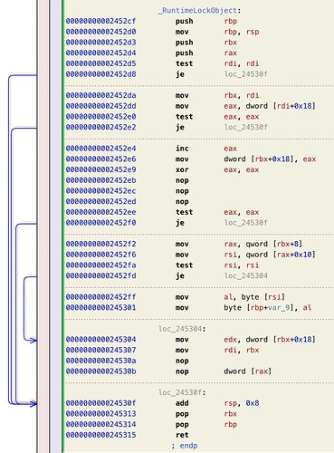
Task: Click address 00000000002452d0
Action: (100, 32)
